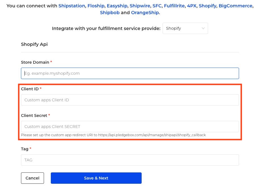Click the 'Integrate with your fulfillment service provide:' label

(106, 28)
